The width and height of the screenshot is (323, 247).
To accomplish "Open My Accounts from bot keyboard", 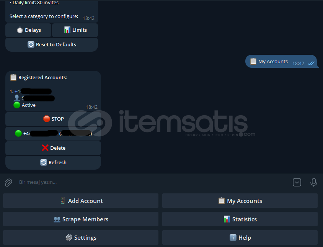I will tap(240, 201).
